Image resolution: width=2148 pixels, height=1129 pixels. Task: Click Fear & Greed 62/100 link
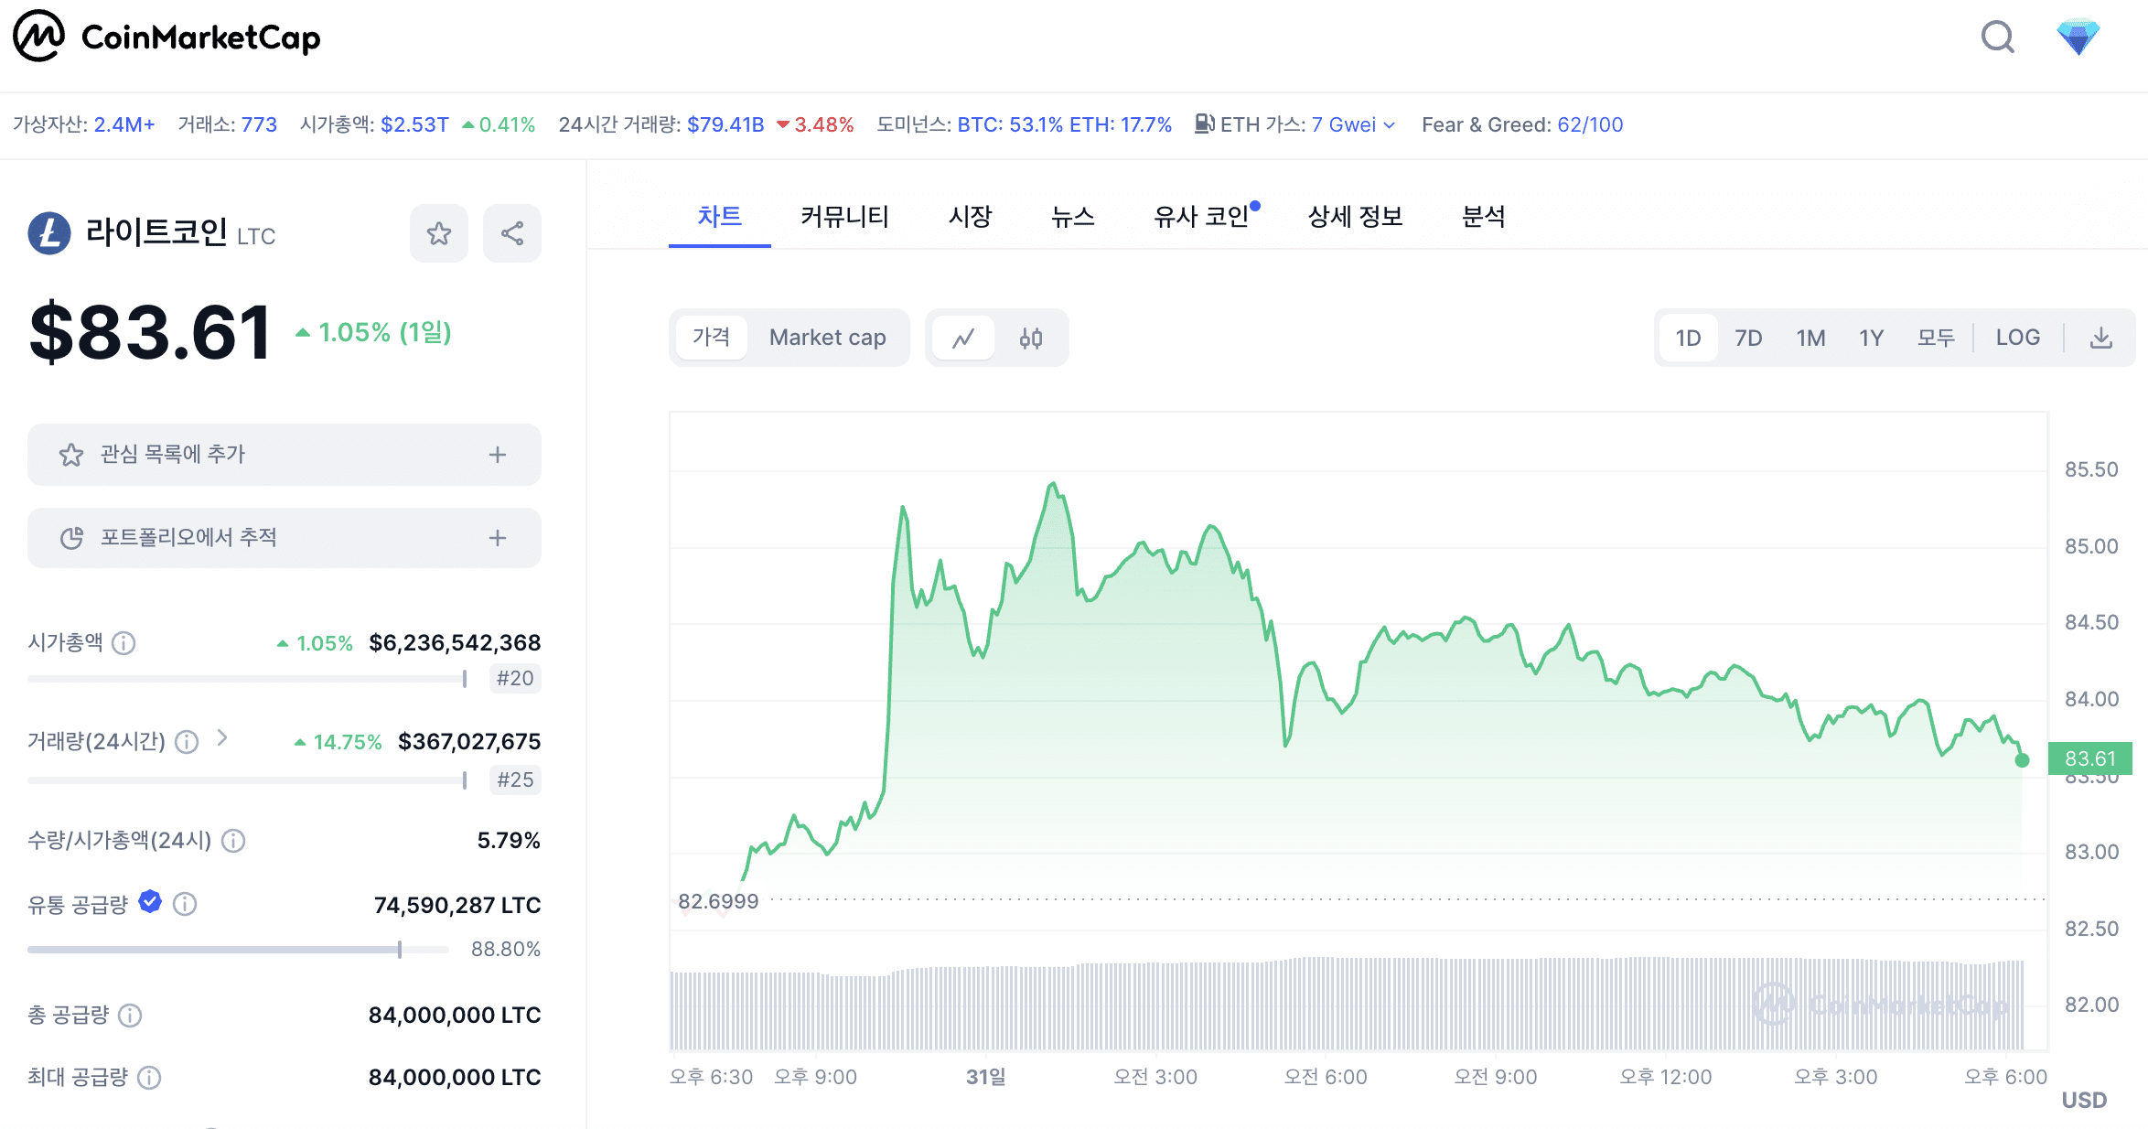1590,124
